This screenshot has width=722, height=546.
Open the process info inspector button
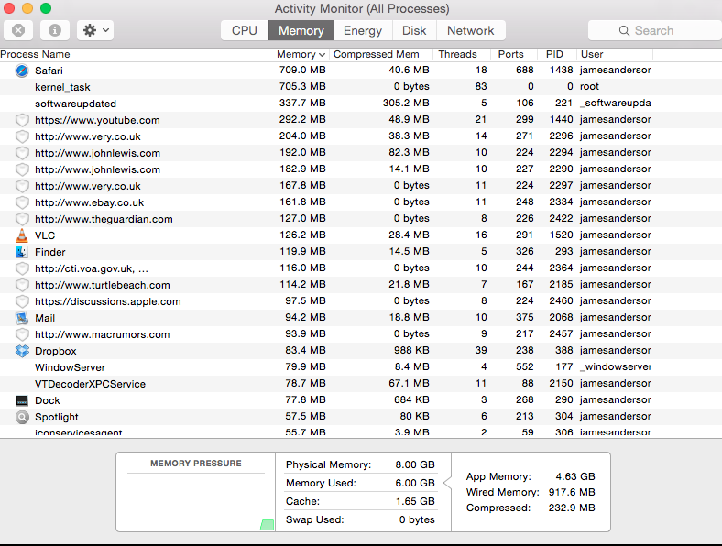55,30
